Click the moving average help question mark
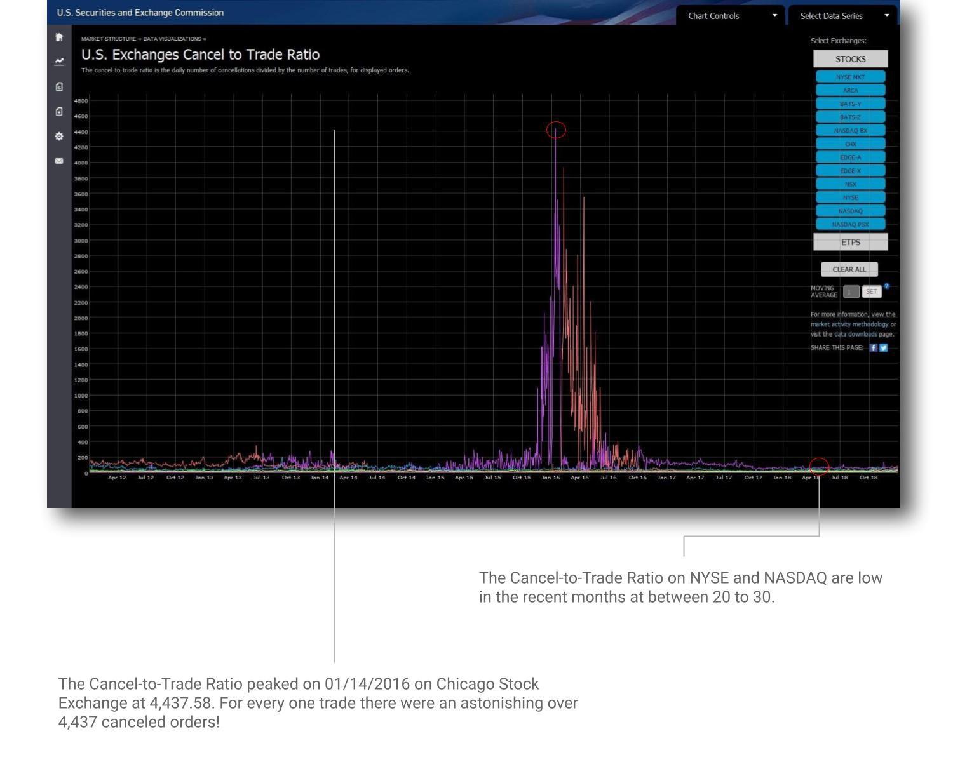This screenshot has width=953, height=762. [886, 286]
